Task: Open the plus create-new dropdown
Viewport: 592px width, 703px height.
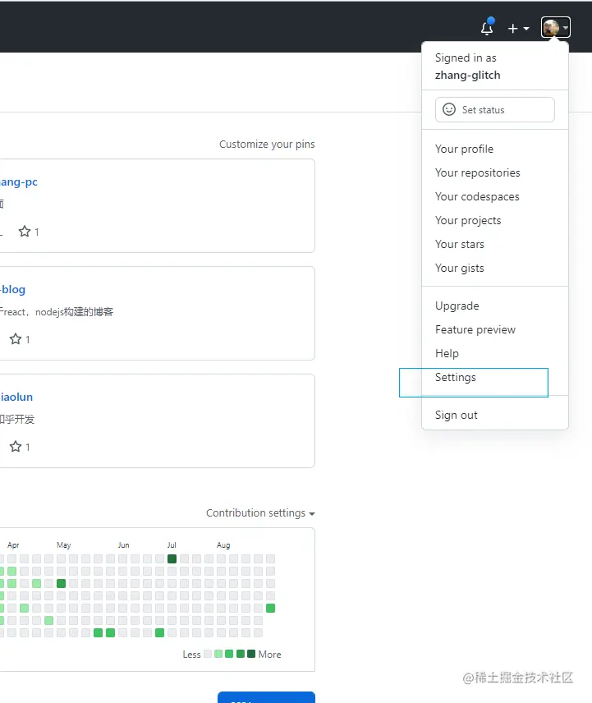Action: [x=517, y=29]
